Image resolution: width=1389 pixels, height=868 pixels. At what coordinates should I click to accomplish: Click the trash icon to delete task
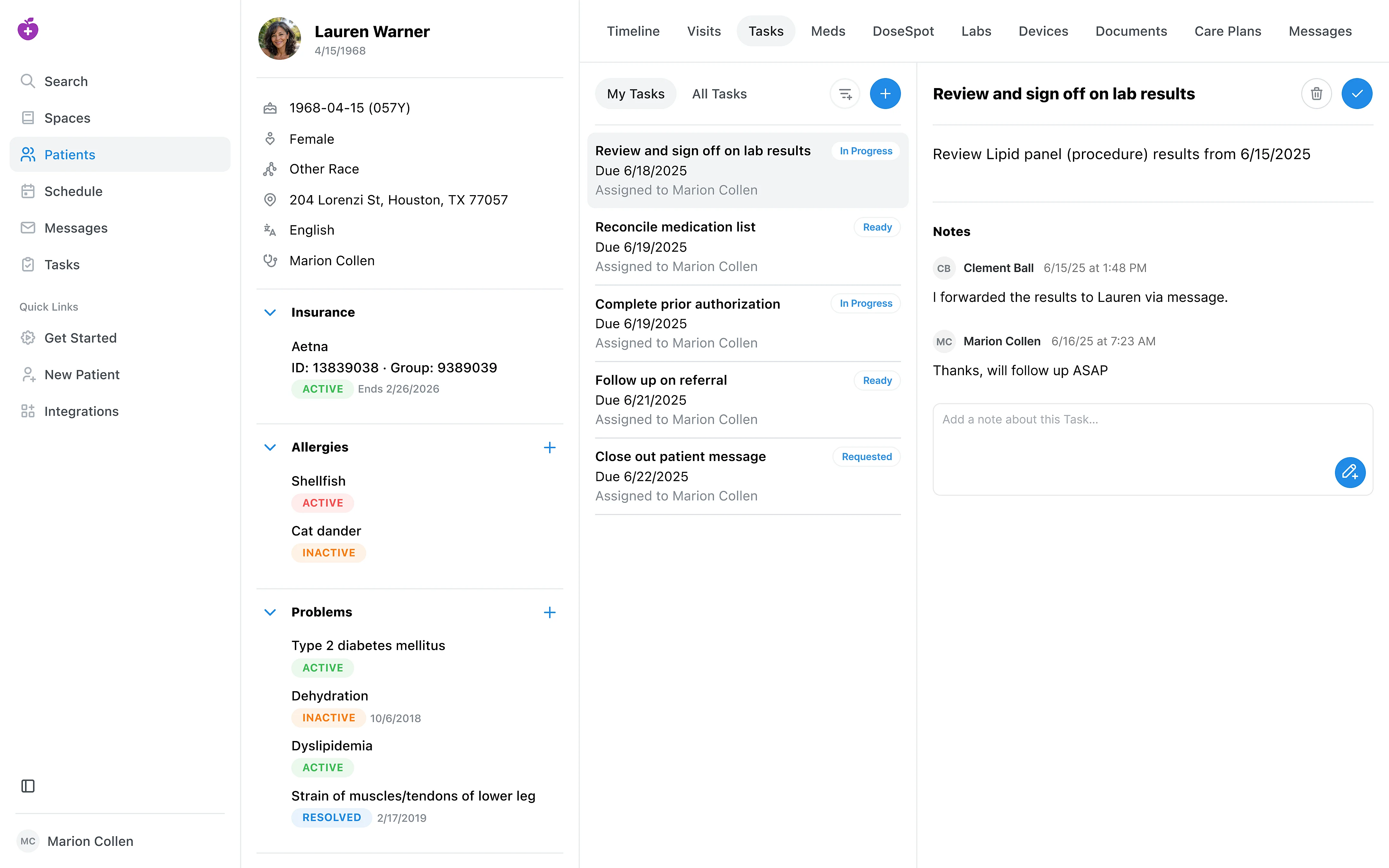(1316, 94)
